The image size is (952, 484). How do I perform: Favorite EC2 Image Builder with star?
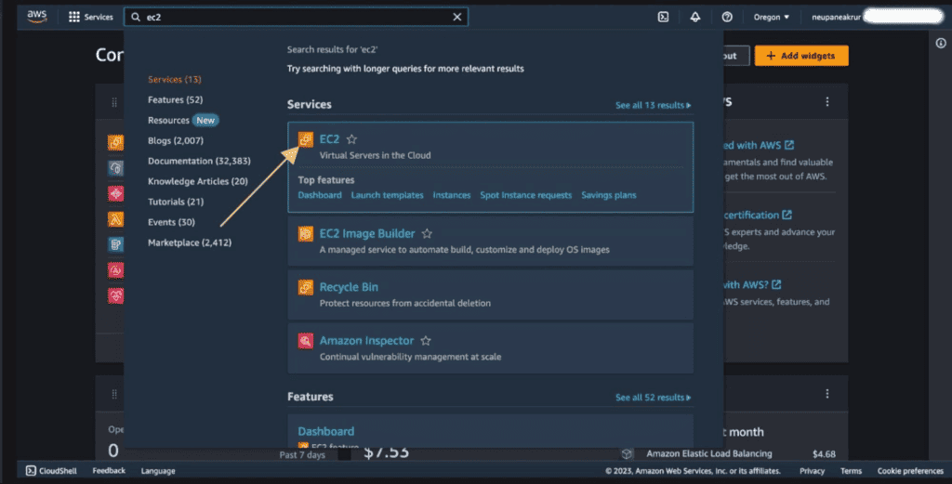tap(427, 233)
